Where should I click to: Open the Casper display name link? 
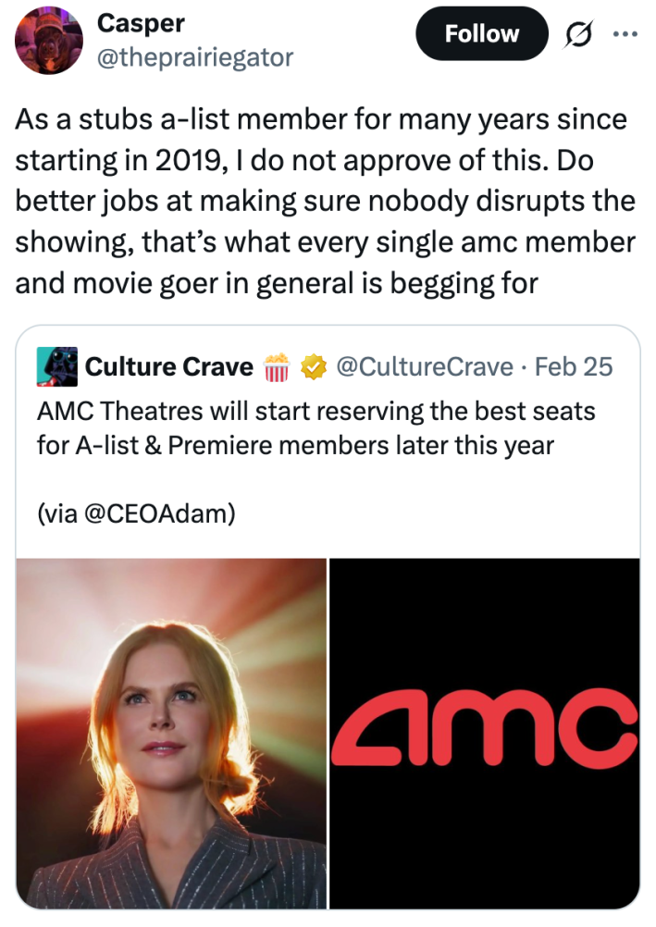pyautogui.click(x=142, y=22)
